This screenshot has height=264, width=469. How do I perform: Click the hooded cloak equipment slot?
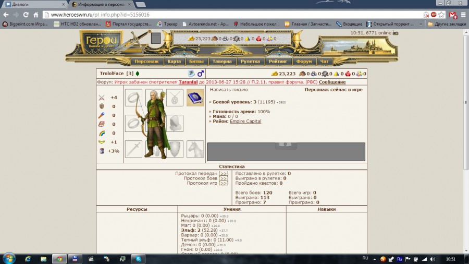point(175,123)
